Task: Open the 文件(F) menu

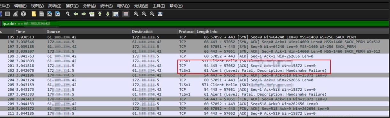Action: pyautogui.click(x=5, y=6)
